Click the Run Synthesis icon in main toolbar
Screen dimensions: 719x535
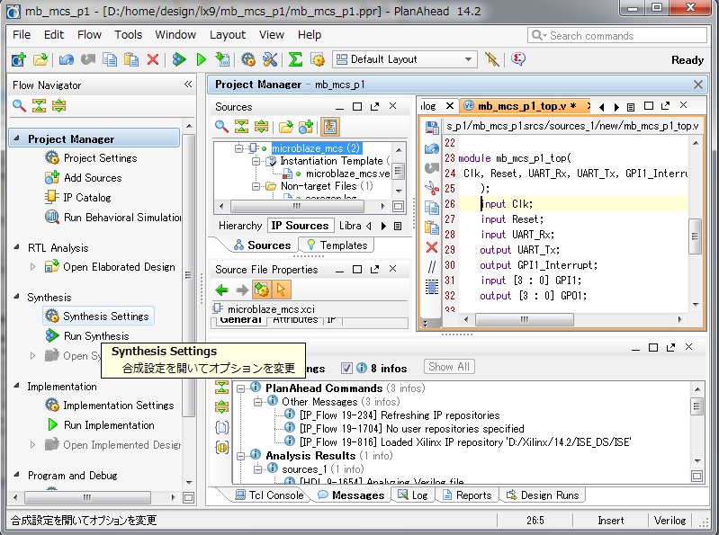[179, 59]
